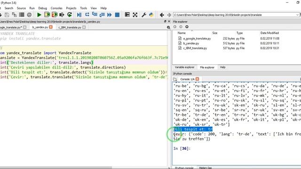
Task: Switch to the Variable explorer tab
Action: click(x=184, y=67)
